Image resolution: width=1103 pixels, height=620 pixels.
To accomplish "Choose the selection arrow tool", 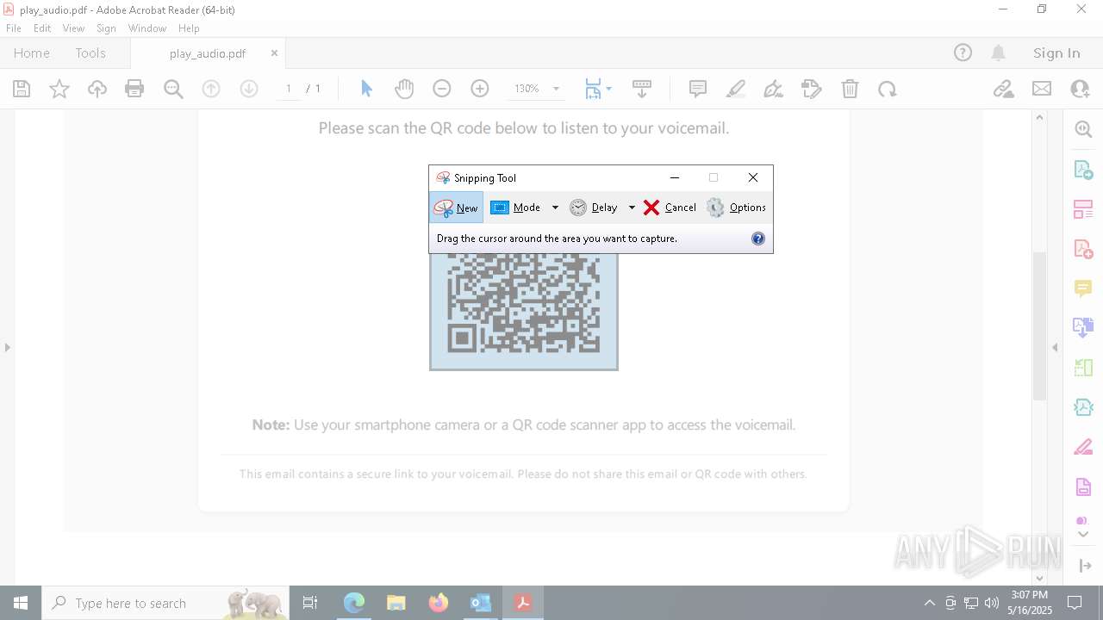I will tap(366, 89).
